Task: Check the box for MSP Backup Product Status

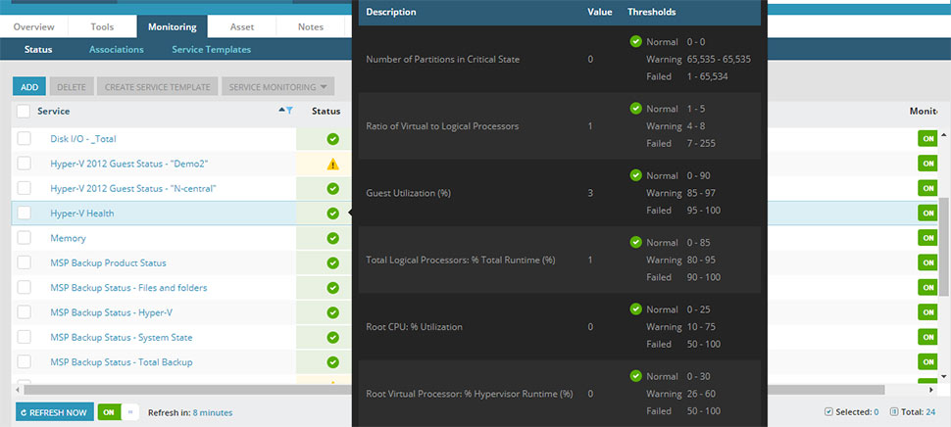Action: (x=24, y=262)
